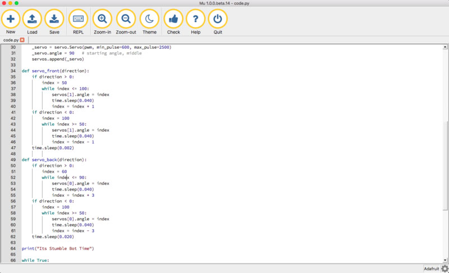Close the code.py tab
449x273 pixels.
tap(22, 40)
